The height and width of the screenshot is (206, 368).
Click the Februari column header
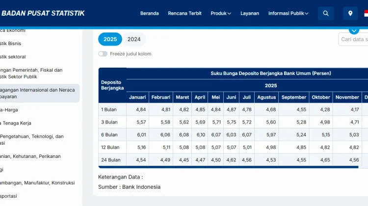click(161, 97)
